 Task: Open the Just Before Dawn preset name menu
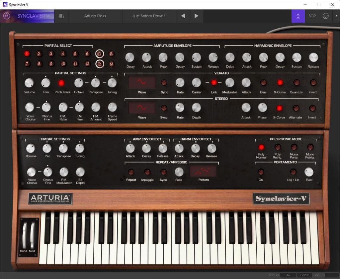[149, 16]
